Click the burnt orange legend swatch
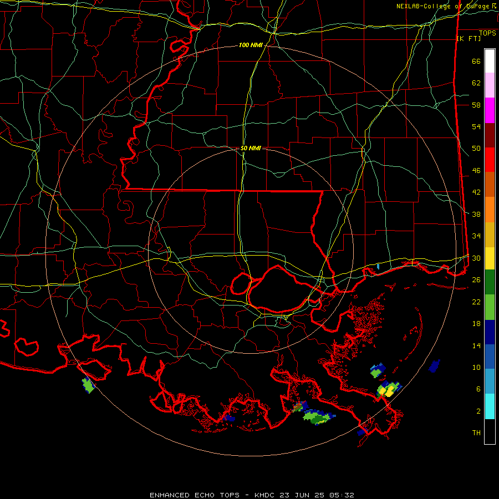 [x=490, y=185]
